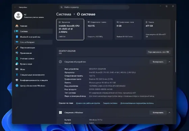Click Система in the breadcrumb

[x=64, y=14]
